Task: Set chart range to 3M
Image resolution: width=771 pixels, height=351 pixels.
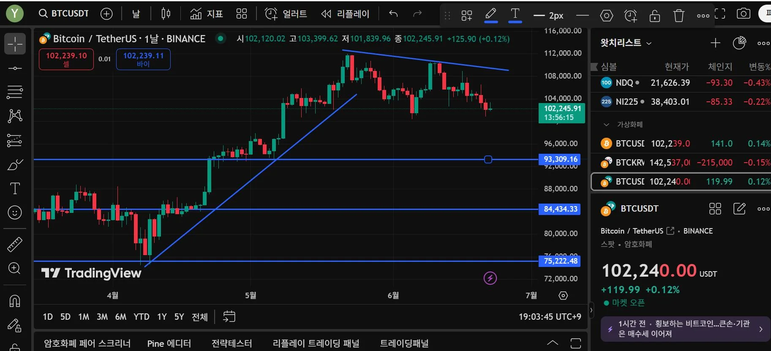Action: (x=102, y=317)
